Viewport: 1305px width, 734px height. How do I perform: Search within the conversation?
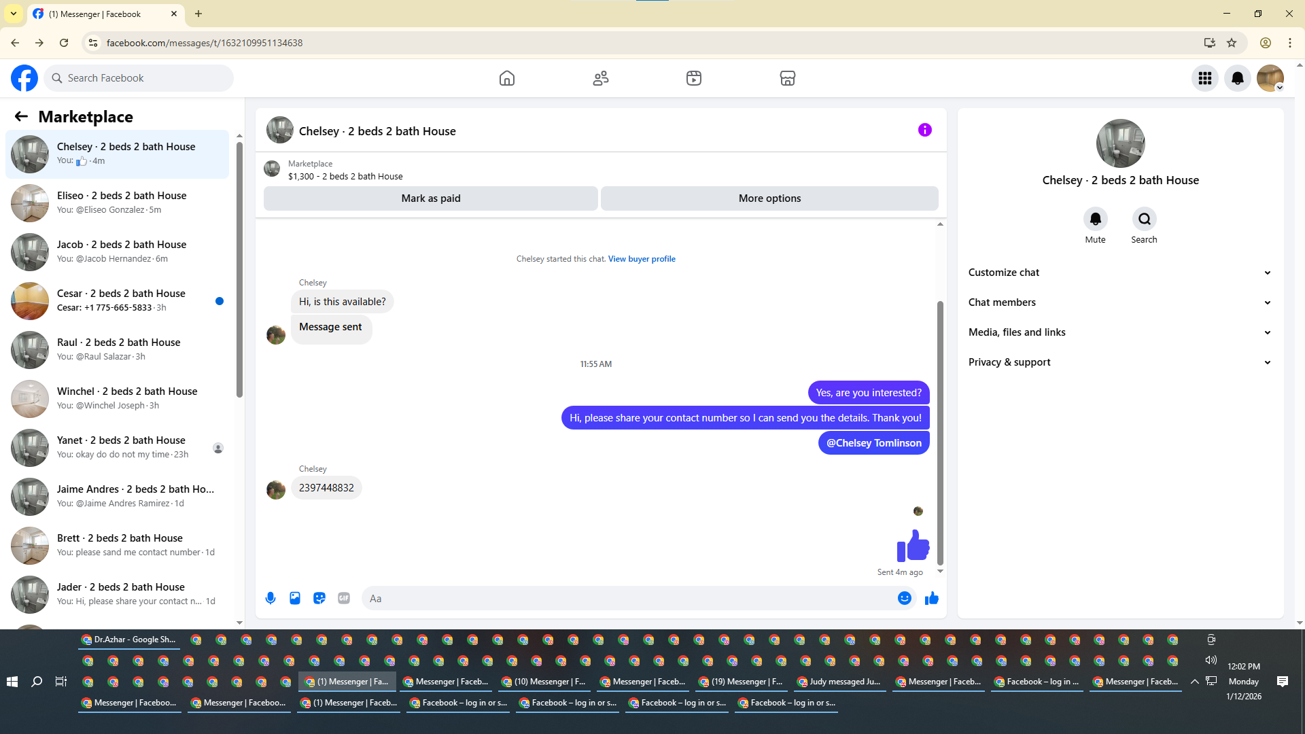1144,219
